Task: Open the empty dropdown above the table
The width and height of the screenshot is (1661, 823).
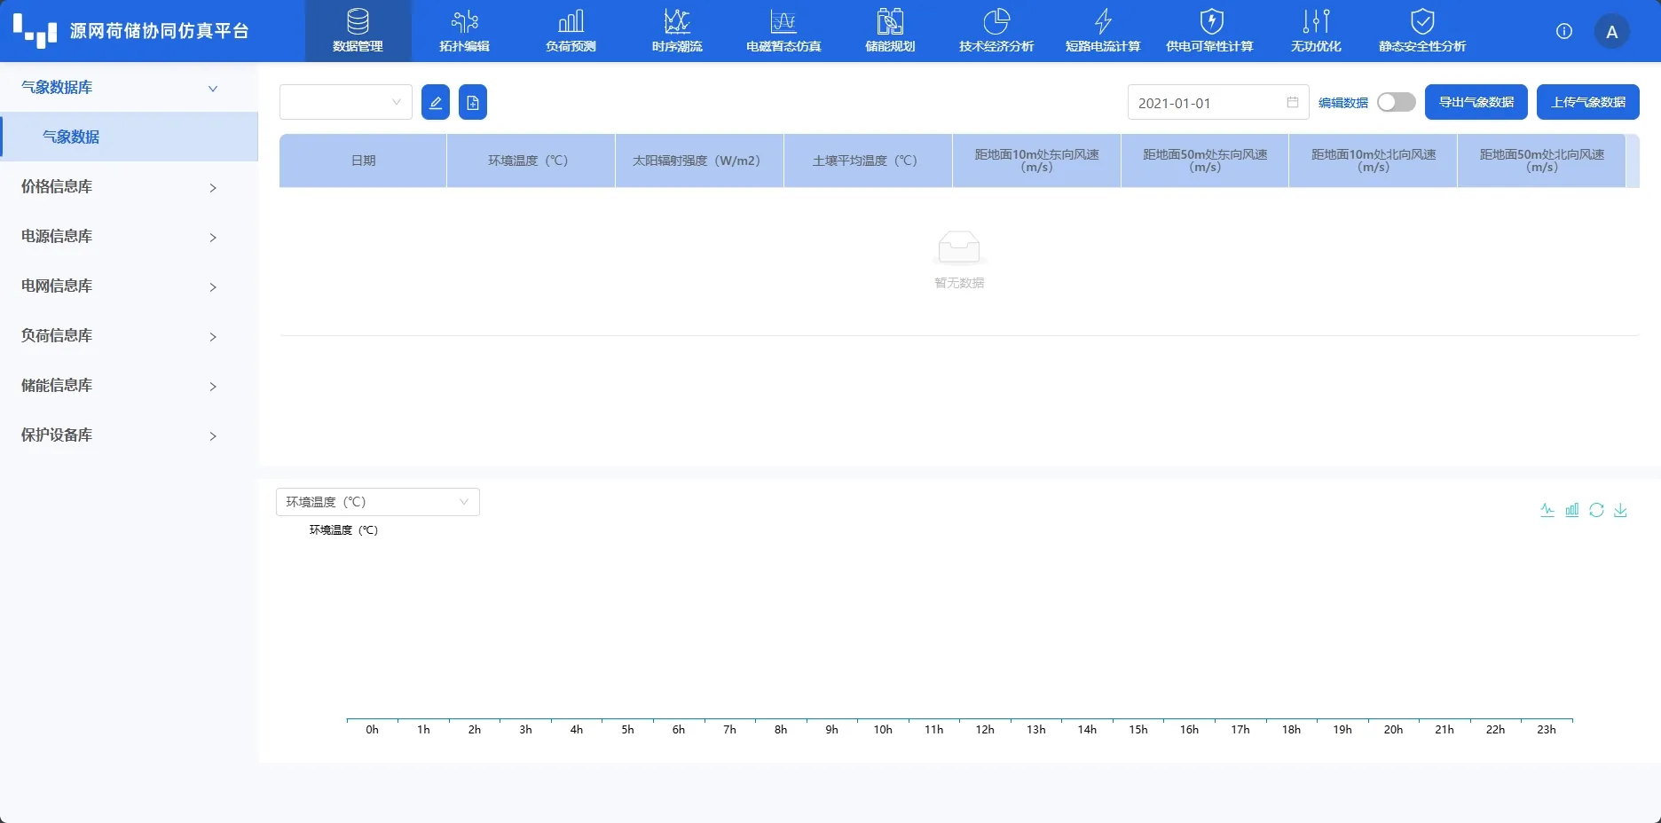Action: point(346,102)
